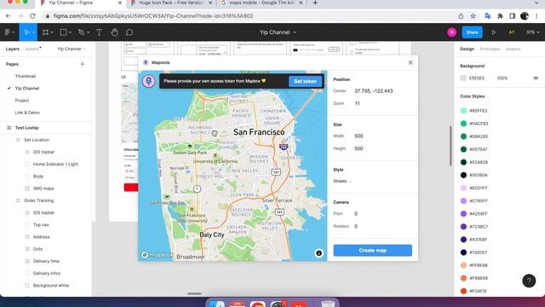
Task: Select the Text tool
Action: tap(99, 32)
